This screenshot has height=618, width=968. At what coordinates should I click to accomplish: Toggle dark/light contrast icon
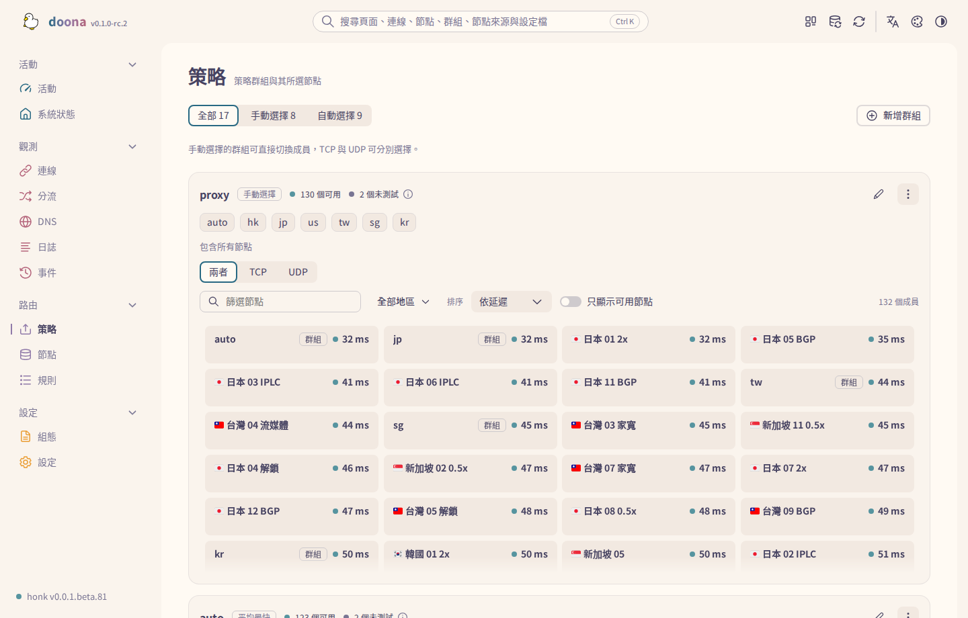pos(941,21)
